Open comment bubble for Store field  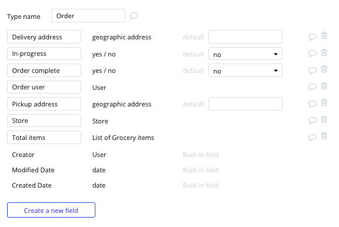[x=312, y=121]
